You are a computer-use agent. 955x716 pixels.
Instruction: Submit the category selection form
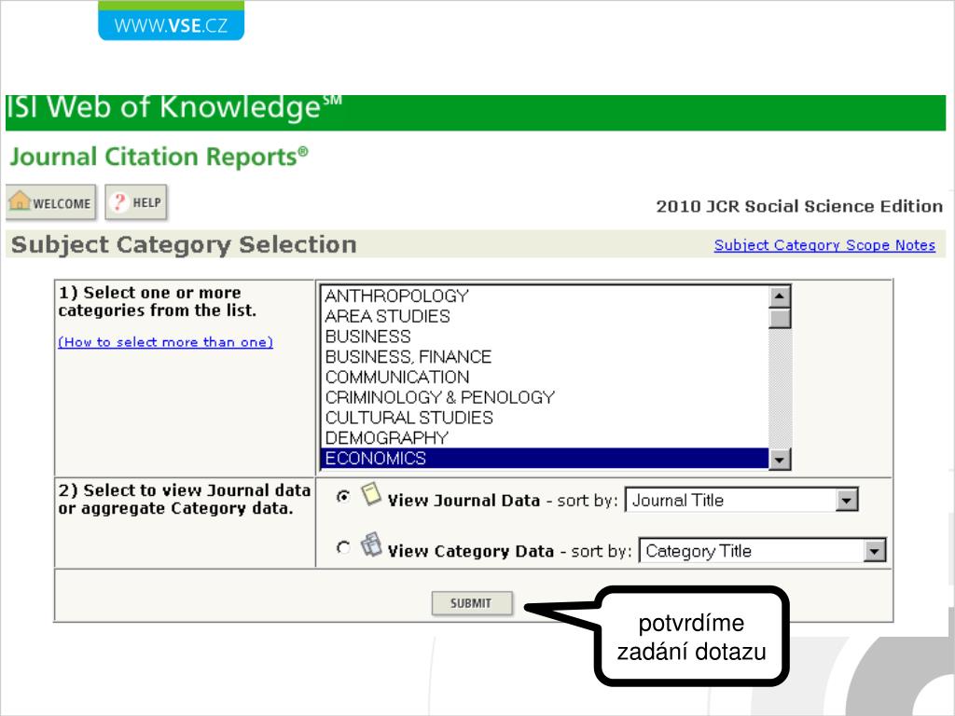pyautogui.click(x=472, y=603)
